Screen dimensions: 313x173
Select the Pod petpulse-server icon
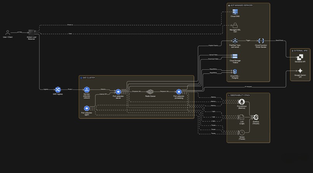click(118, 92)
